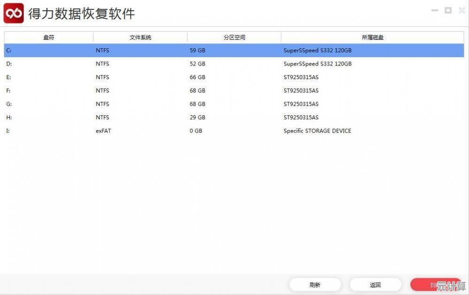Click the 所属磁盘 column header
The image size is (469, 295).
click(x=372, y=37)
